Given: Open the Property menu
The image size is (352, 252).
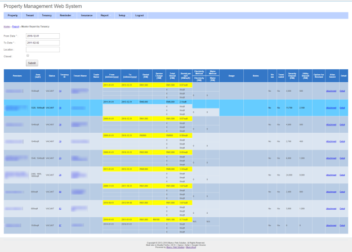Looking at the screenshot, I should [12, 15].
